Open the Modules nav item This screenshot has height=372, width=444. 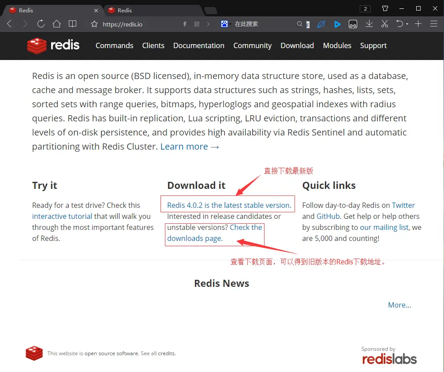[x=337, y=45]
